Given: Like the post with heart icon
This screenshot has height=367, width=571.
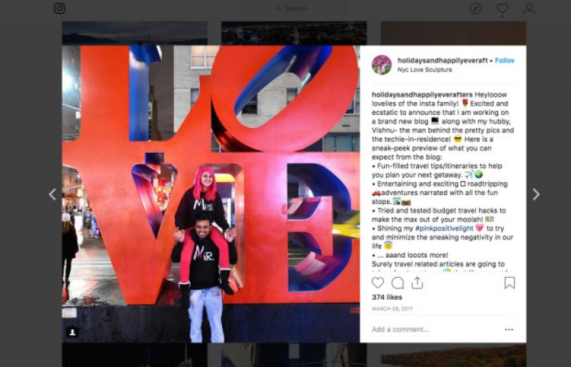Looking at the screenshot, I should pyautogui.click(x=378, y=283).
